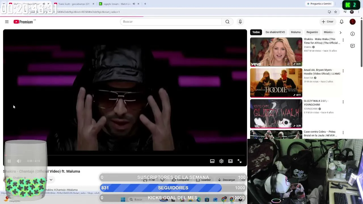Screen dimensions: 363x204
Task: Toggle subtitles in the video player
Action: coord(212,161)
